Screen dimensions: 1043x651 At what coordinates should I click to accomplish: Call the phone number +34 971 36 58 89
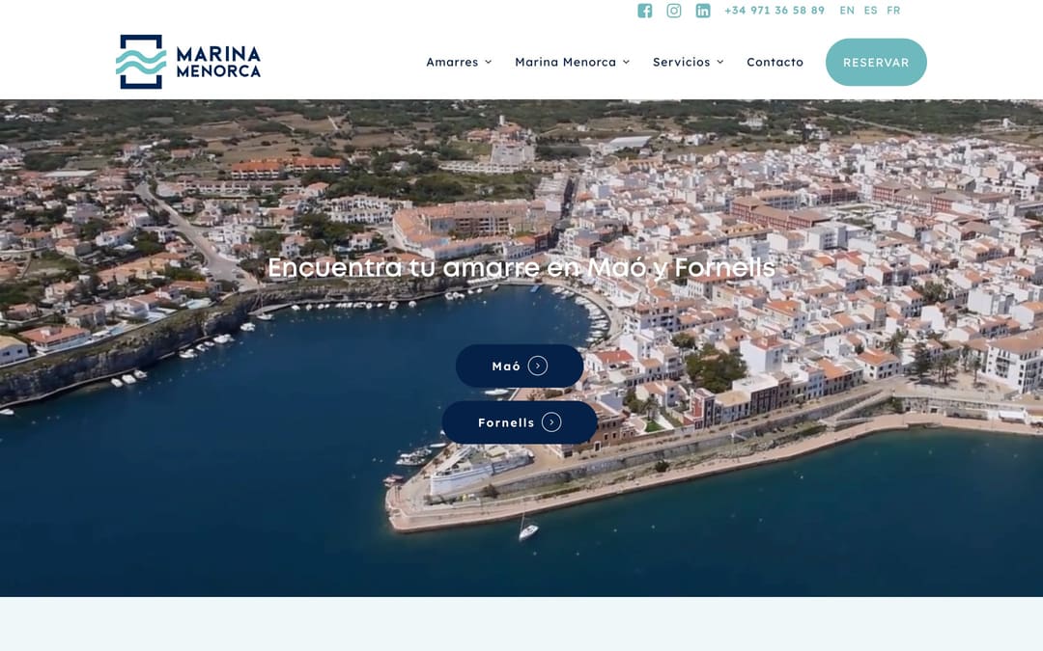[x=775, y=11]
